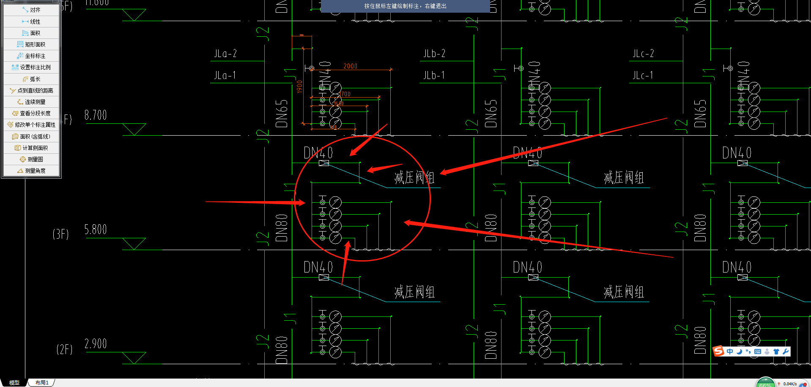
Task: Click the JLb-2 pipe label
Action: (x=434, y=54)
